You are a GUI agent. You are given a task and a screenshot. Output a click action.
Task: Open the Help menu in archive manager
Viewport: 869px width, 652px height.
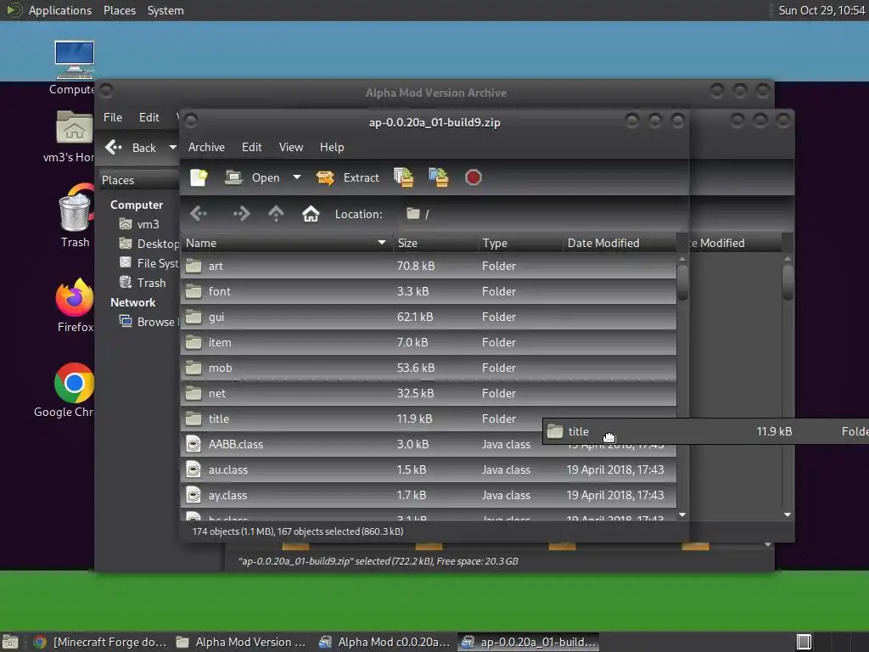click(332, 147)
